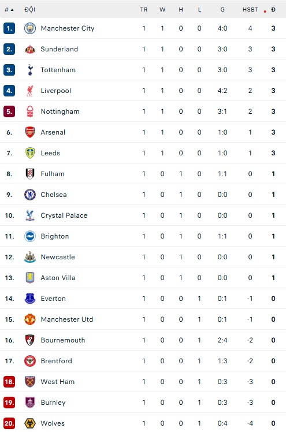Click the Manchester Utd red devil crest
Screen dimensions: 286x432
[x=30, y=319]
